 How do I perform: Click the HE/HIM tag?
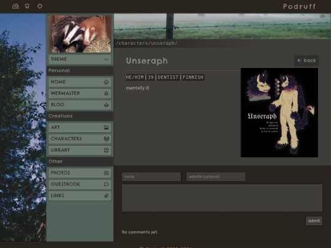click(x=135, y=77)
